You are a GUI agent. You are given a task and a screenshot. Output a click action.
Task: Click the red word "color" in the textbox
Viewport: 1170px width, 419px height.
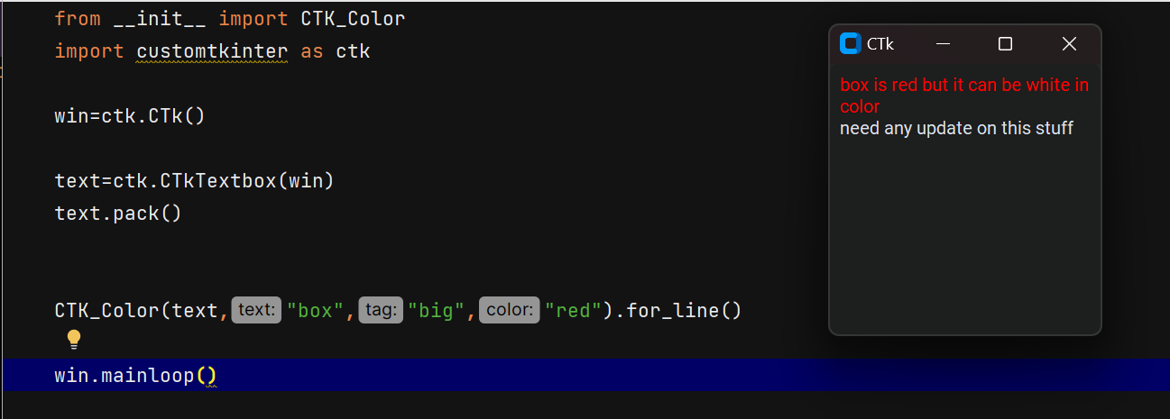pos(860,106)
